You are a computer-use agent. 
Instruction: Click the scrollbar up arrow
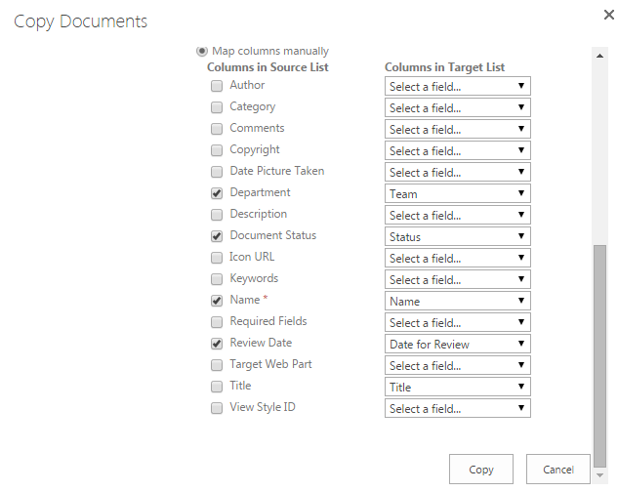point(599,56)
